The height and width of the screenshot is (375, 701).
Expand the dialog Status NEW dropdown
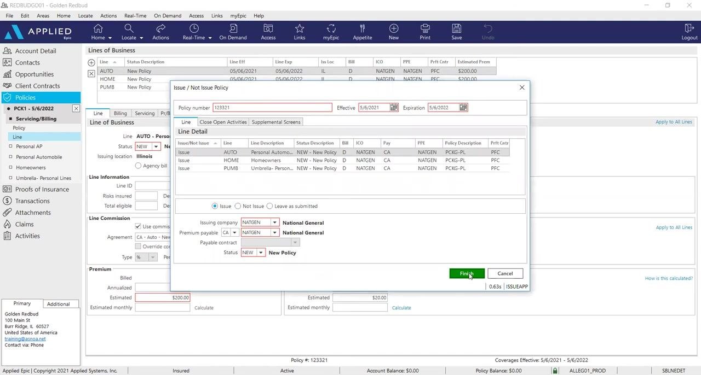[261, 253]
